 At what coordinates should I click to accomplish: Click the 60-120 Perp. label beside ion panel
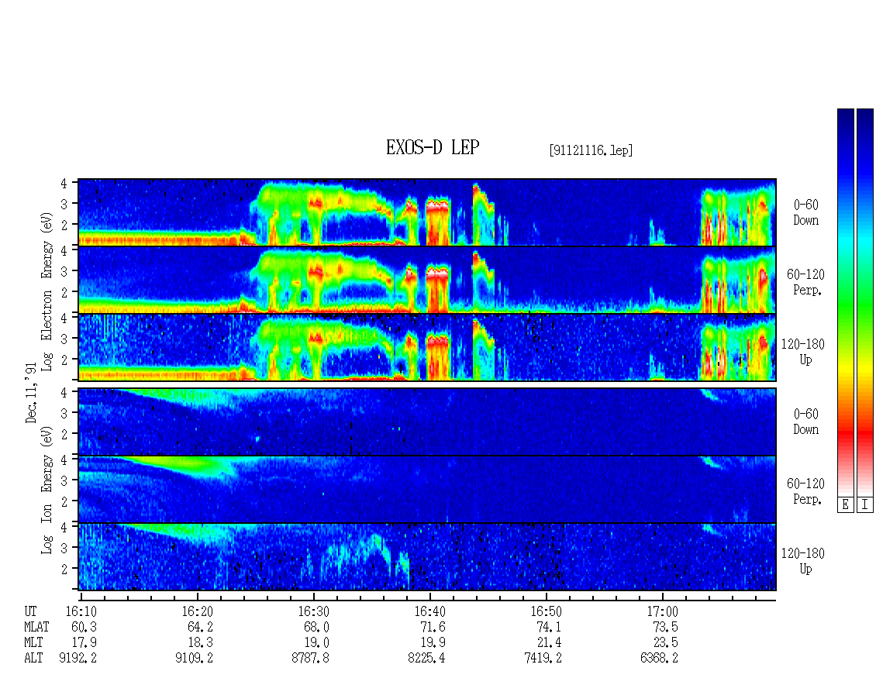(805, 491)
